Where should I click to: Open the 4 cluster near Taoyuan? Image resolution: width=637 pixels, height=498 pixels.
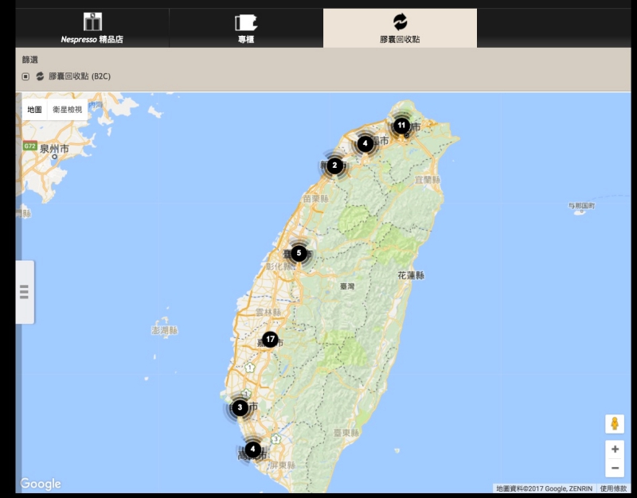pyautogui.click(x=365, y=144)
